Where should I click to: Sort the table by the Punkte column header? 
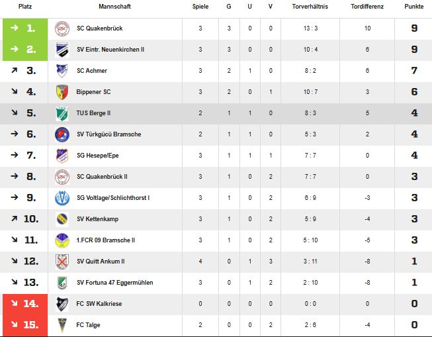(x=414, y=7)
